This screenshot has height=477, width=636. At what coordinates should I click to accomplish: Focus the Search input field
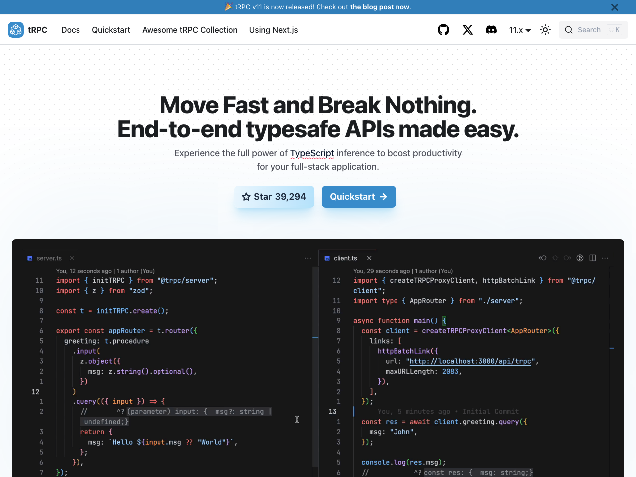[x=593, y=30]
